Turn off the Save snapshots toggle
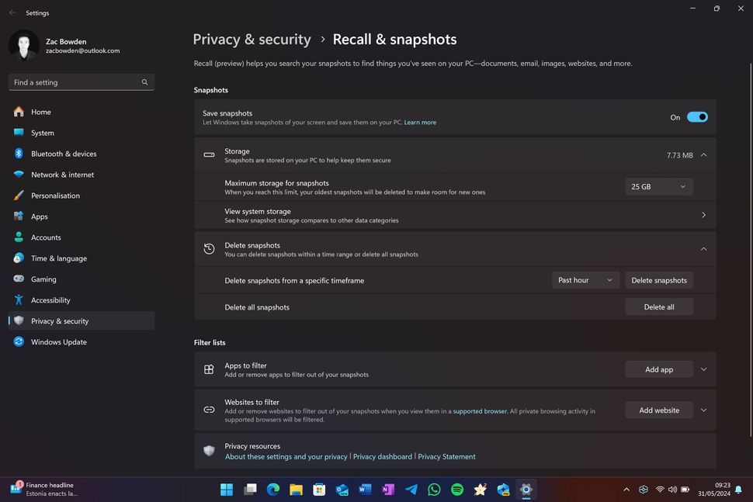The height and width of the screenshot is (502, 753). tap(696, 116)
